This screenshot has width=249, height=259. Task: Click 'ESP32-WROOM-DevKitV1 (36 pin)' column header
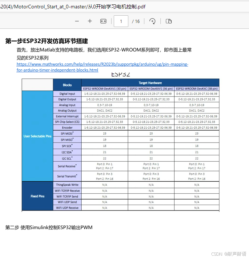pos(151,89)
